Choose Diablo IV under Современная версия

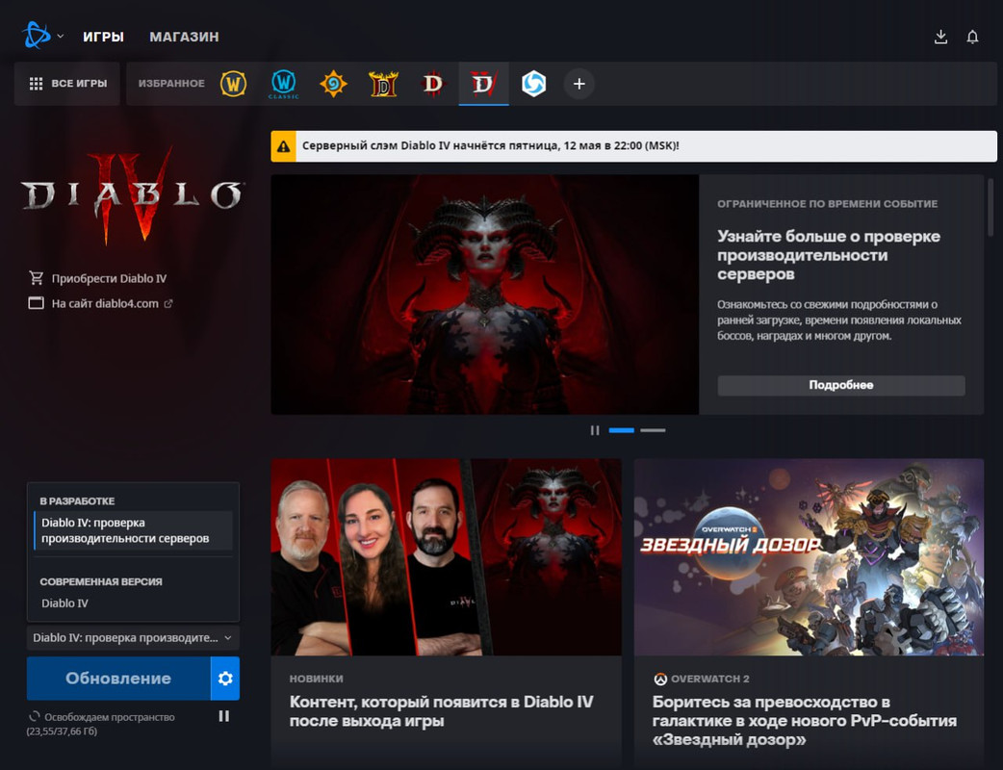tap(64, 603)
